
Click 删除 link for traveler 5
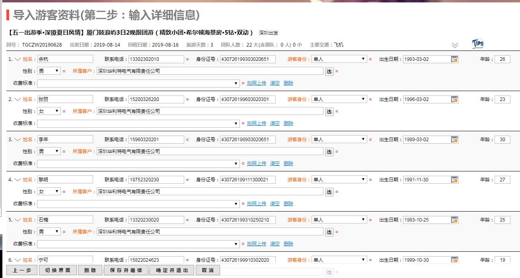288,244
